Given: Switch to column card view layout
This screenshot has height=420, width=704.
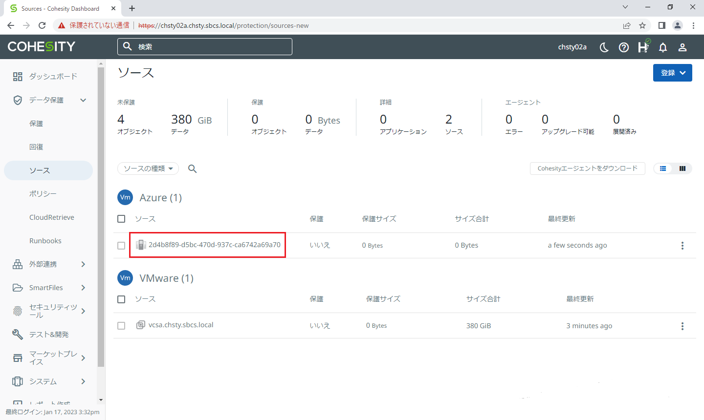Looking at the screenshot, I should coord(682,168).
